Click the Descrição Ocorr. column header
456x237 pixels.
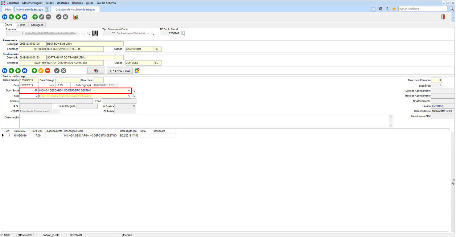tap(90, 131)
